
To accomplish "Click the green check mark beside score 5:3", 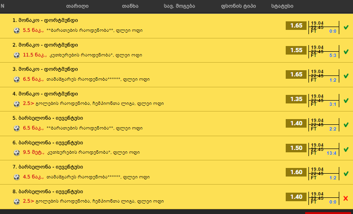I will coord(346,52).
